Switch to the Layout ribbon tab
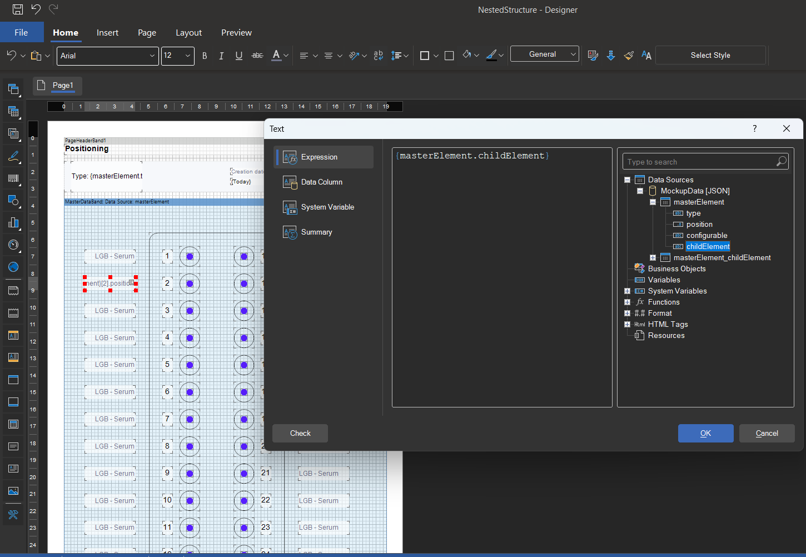The height and width of the screenshot is (557, 806). coord(188,33)
